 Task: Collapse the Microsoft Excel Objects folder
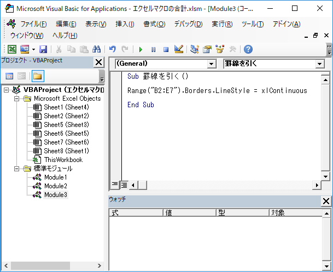(17, 99)
